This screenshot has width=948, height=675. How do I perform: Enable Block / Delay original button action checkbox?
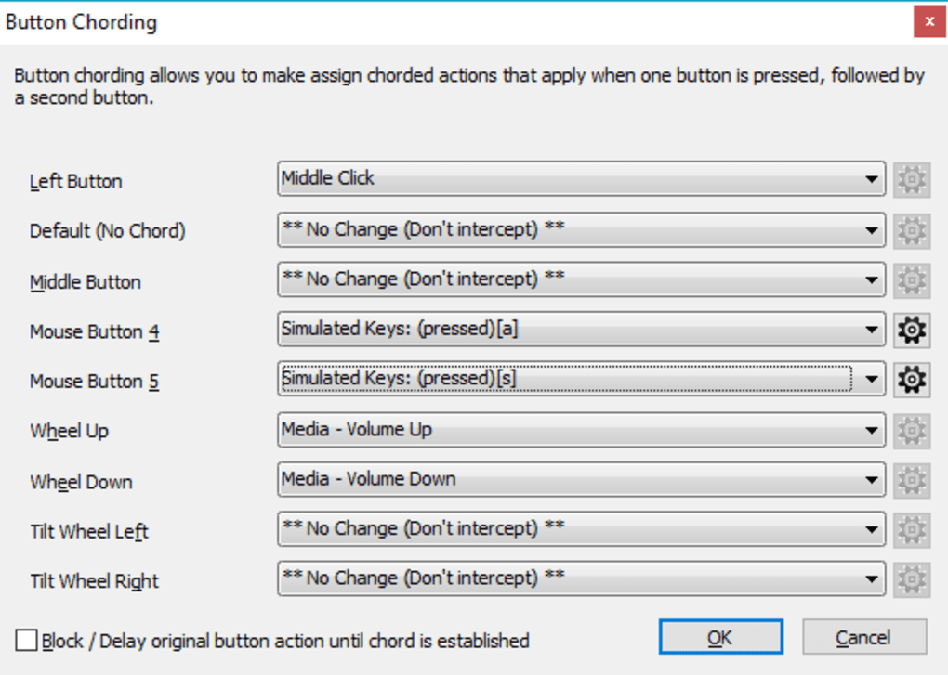point(27,641)
